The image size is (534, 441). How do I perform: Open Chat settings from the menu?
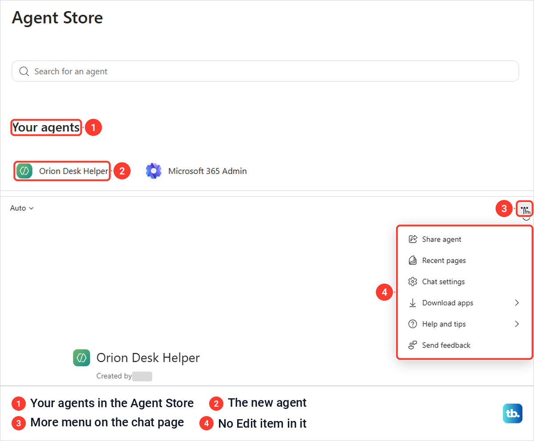click(x=464, y=282)
